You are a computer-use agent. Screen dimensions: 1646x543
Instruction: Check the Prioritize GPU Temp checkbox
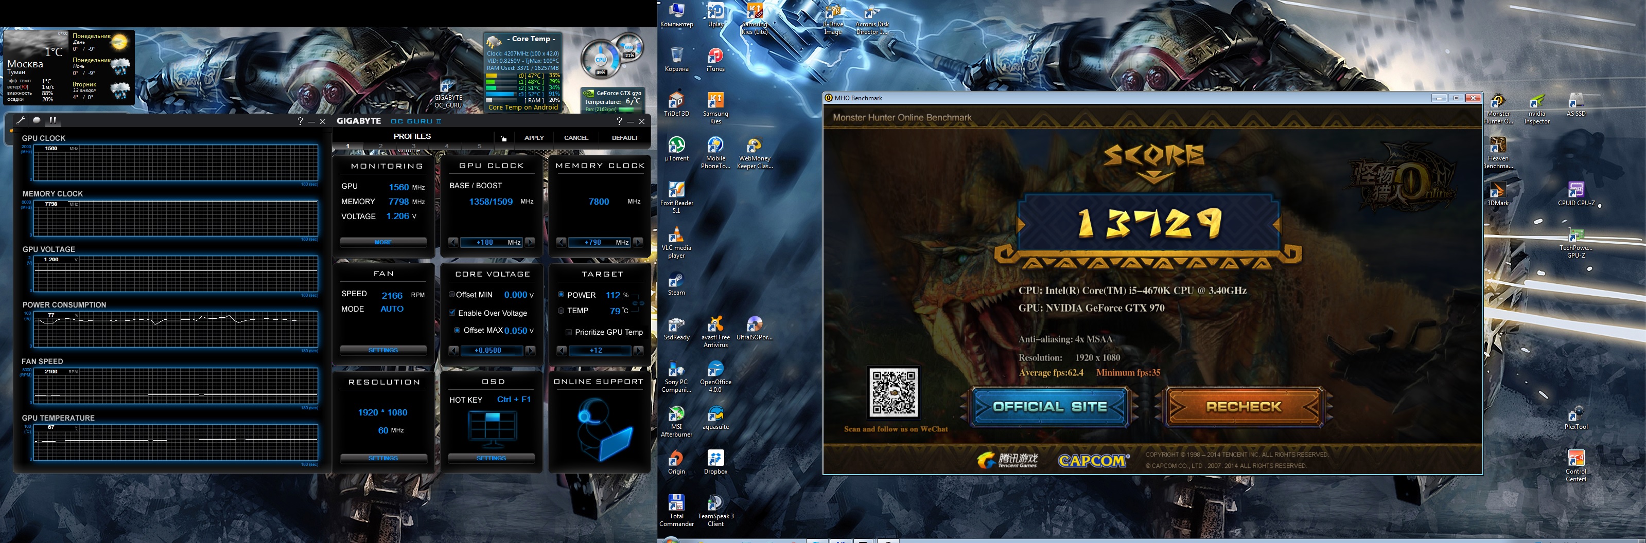point(569,332)
